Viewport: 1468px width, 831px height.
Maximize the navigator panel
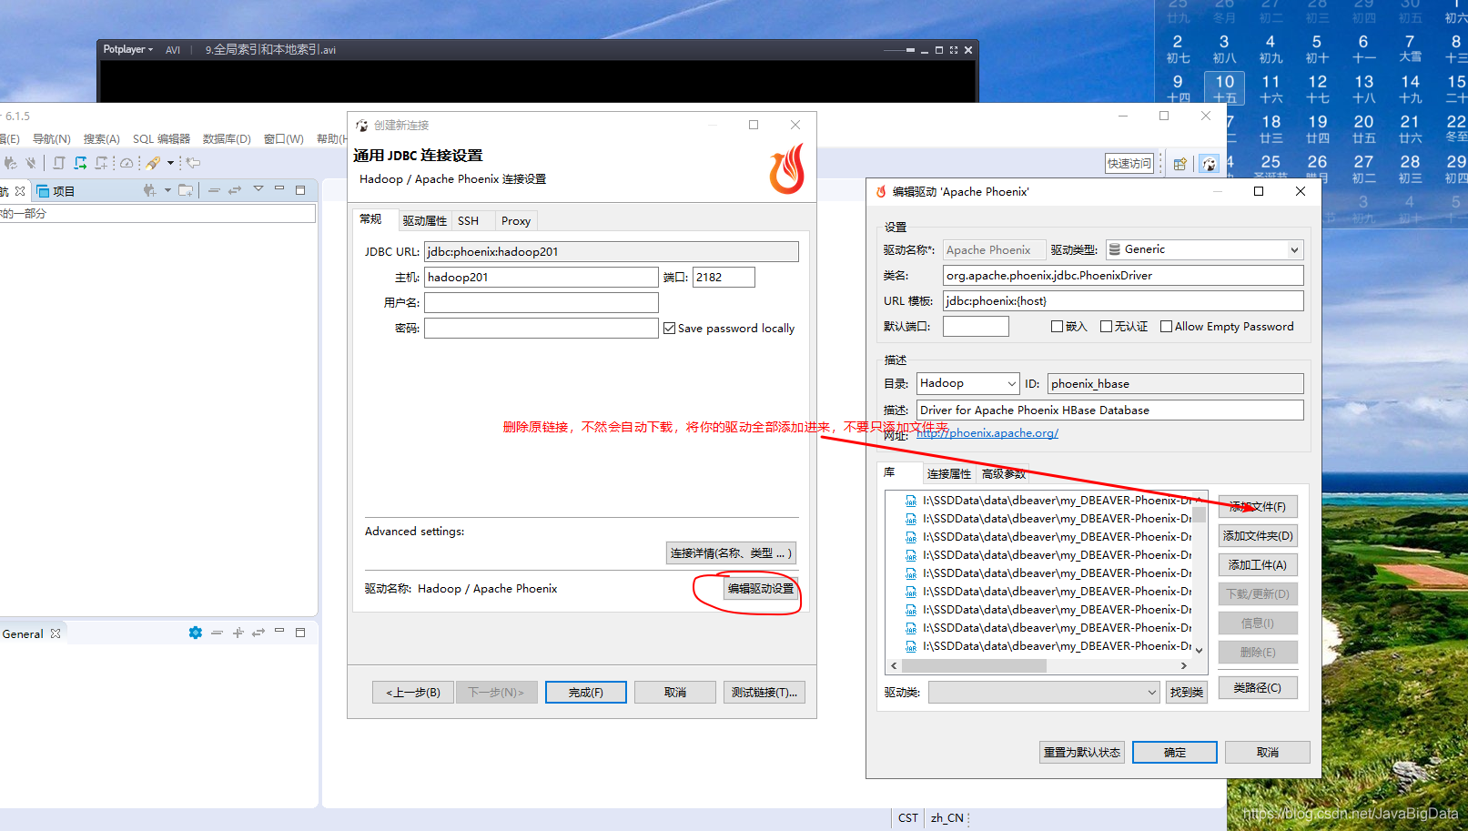300,190
